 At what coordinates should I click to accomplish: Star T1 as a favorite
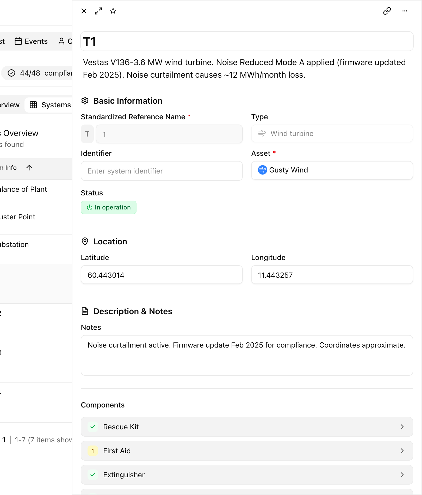[x=113, y=11]
